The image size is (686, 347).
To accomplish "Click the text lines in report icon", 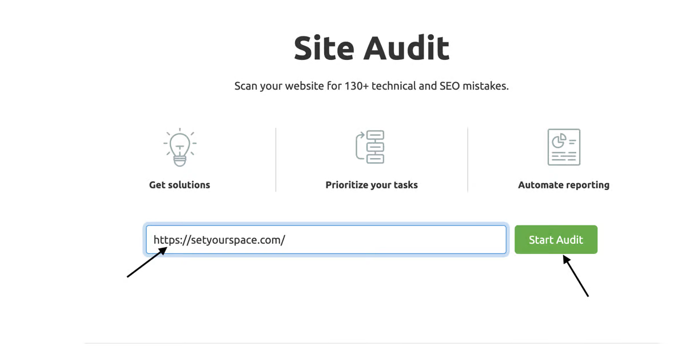I will 564,156.
